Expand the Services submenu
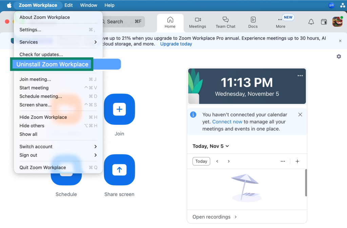Viewport: 347px width, 228px height. 58,42
